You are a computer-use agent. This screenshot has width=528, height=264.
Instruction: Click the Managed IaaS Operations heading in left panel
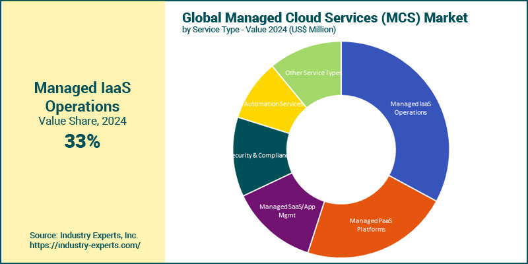(x=82, y=96)
